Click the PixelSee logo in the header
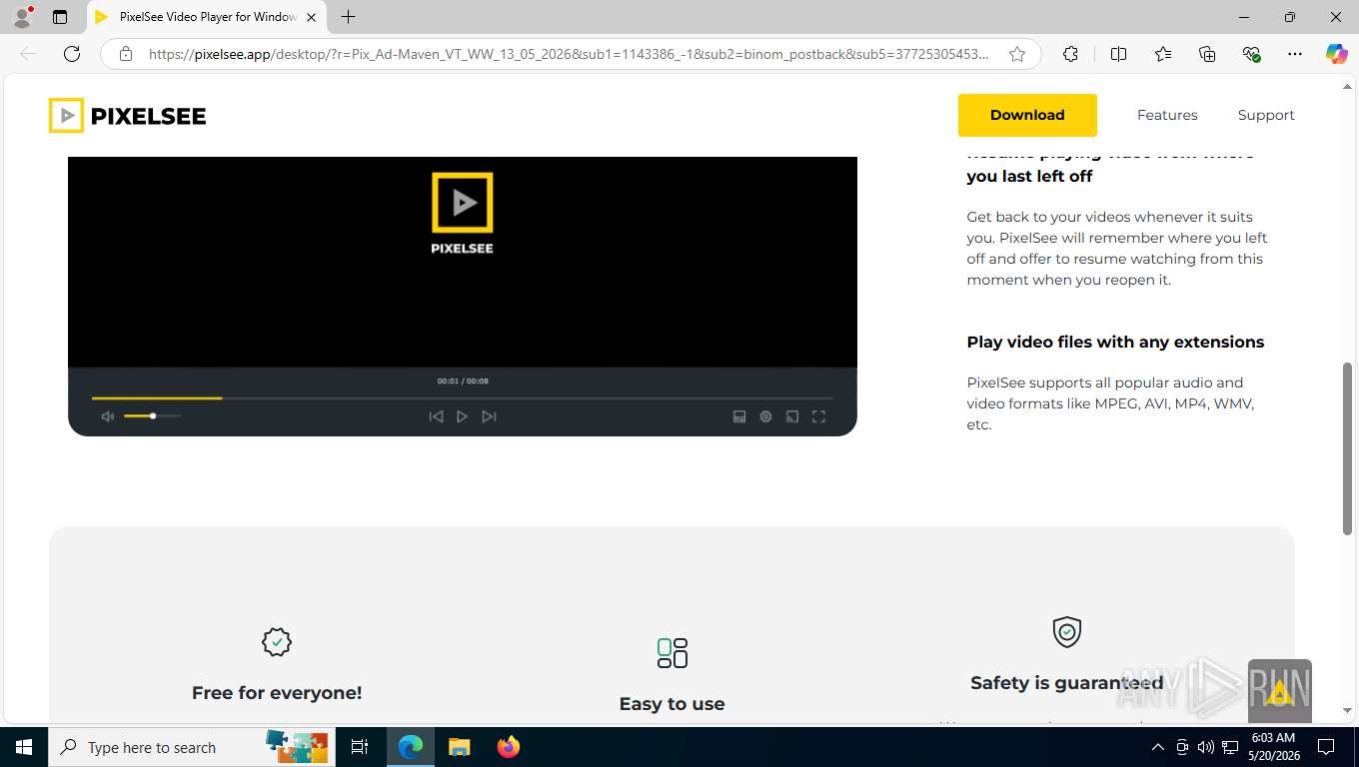Screen dimensions: 1359x767 click(127, 116)
